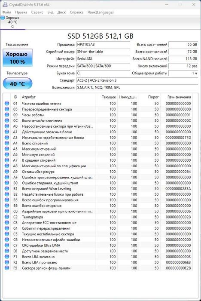Select the row 'Ошибки программирования, худший шта...'
This screenshot has height=301, width=201.
pyautogui.click(x=98, y=177)
